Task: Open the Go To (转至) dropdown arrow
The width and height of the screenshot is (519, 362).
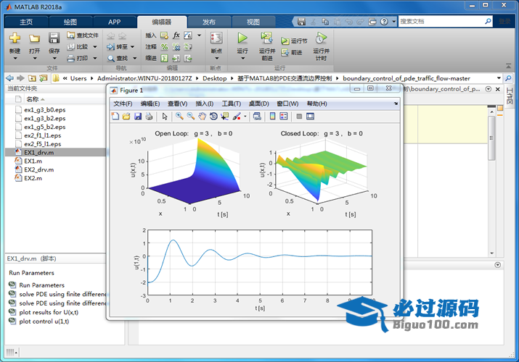Action: pyautogui.click(x=132, y=47)
